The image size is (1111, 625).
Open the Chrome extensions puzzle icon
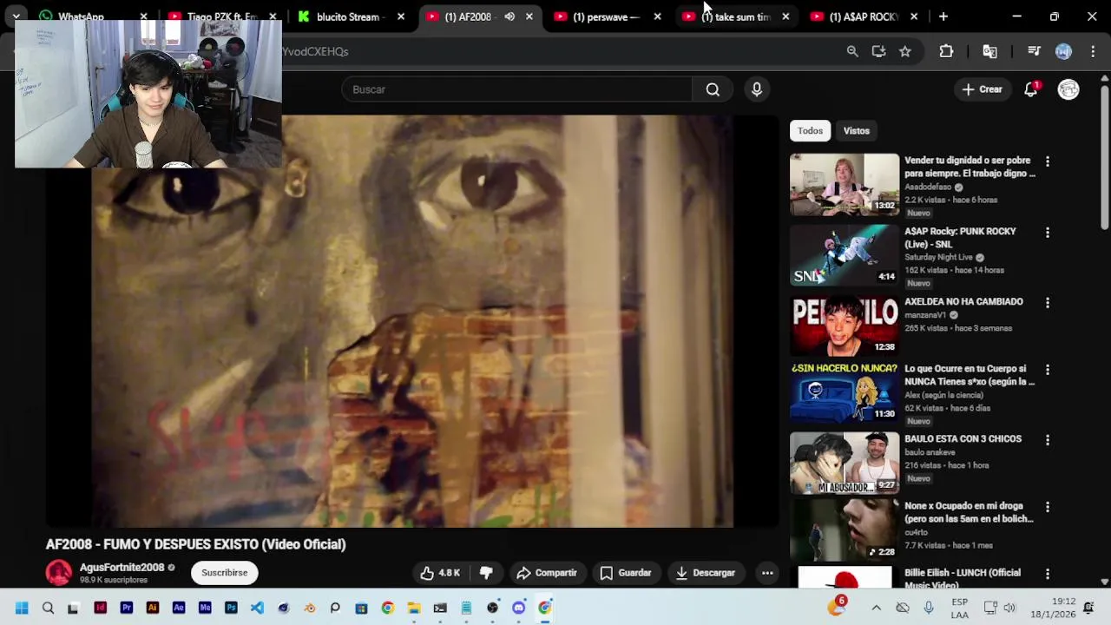(946, 51)
